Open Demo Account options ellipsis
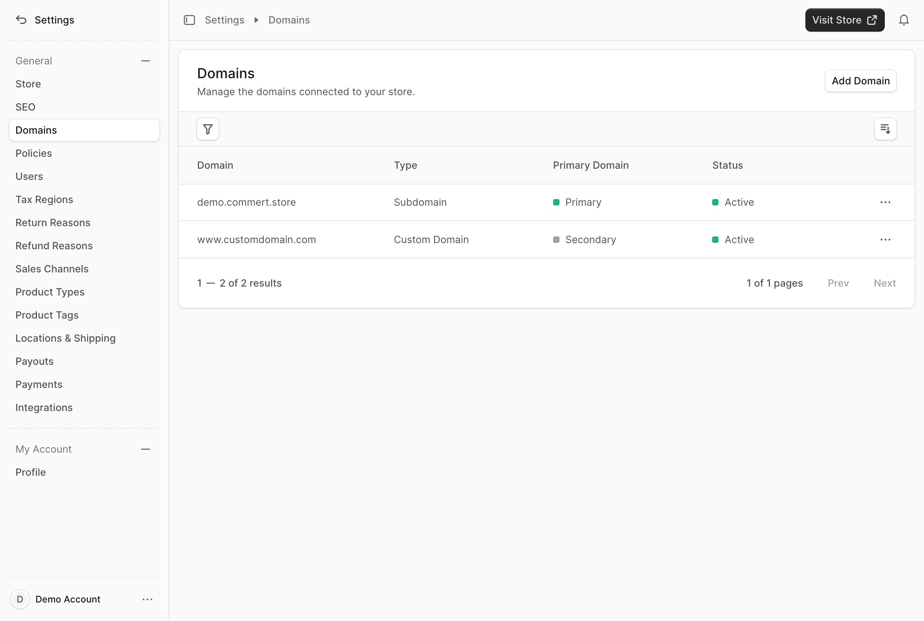The width and height of the screenshot is (924, 621). (147, 599)
